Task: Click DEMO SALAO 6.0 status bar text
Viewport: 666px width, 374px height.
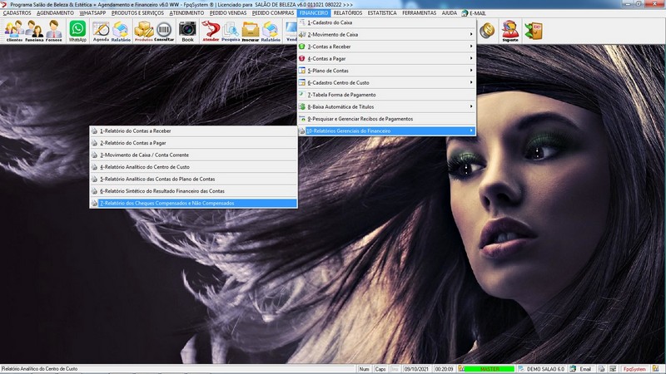Action: tap(546, 369)
